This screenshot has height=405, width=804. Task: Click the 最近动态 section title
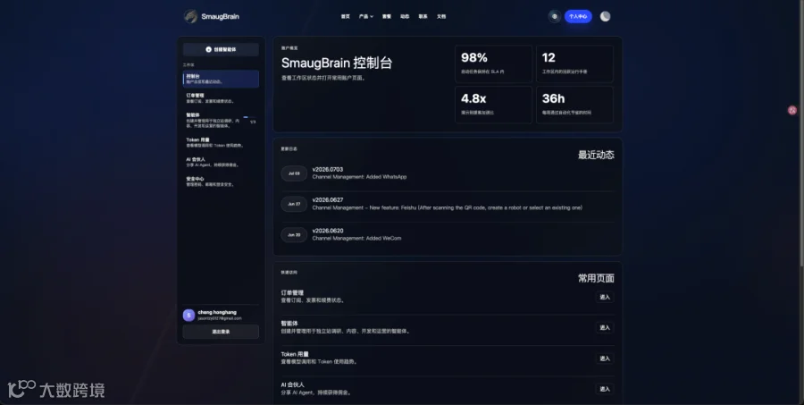point(596,155)
